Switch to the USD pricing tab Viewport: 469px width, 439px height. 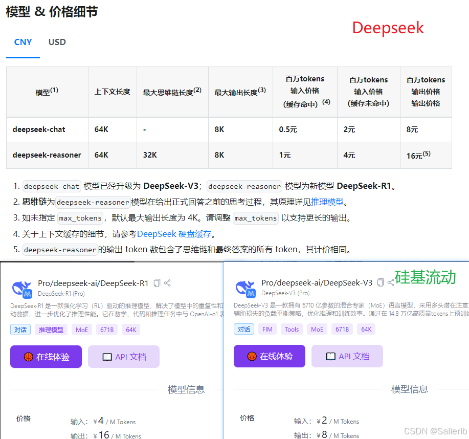pyautogui.click(x=57, y=42)
